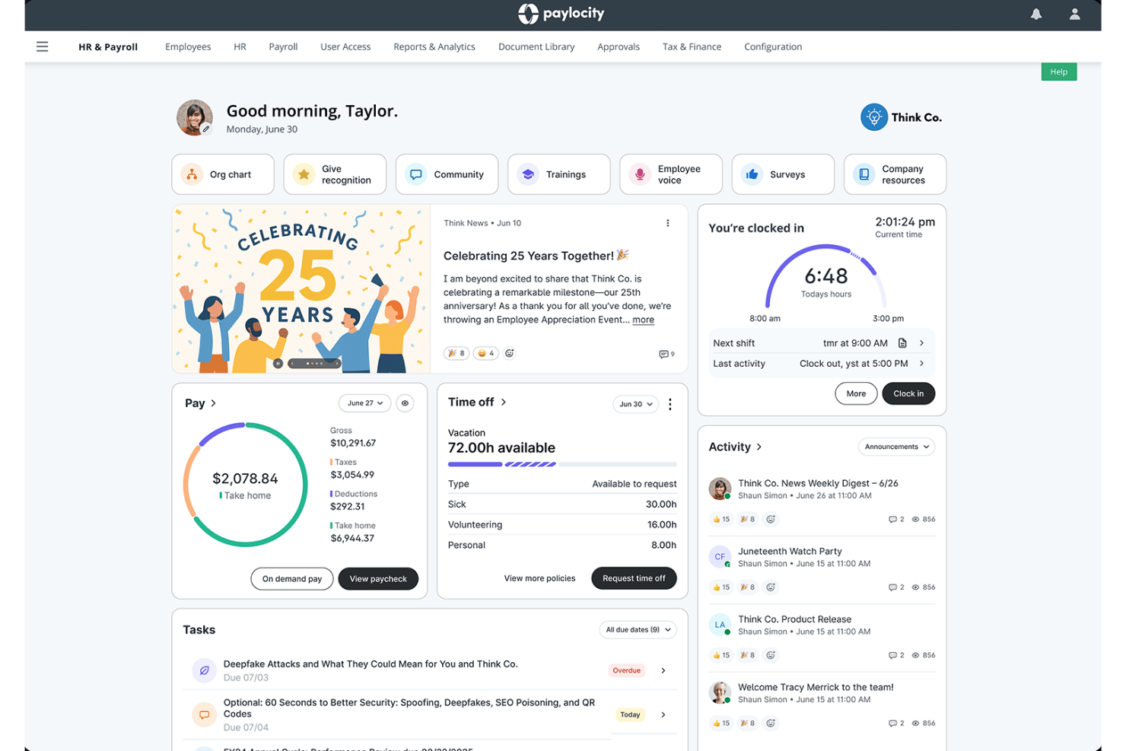Open the hamburger navigation menu

[x=42, y=46]
